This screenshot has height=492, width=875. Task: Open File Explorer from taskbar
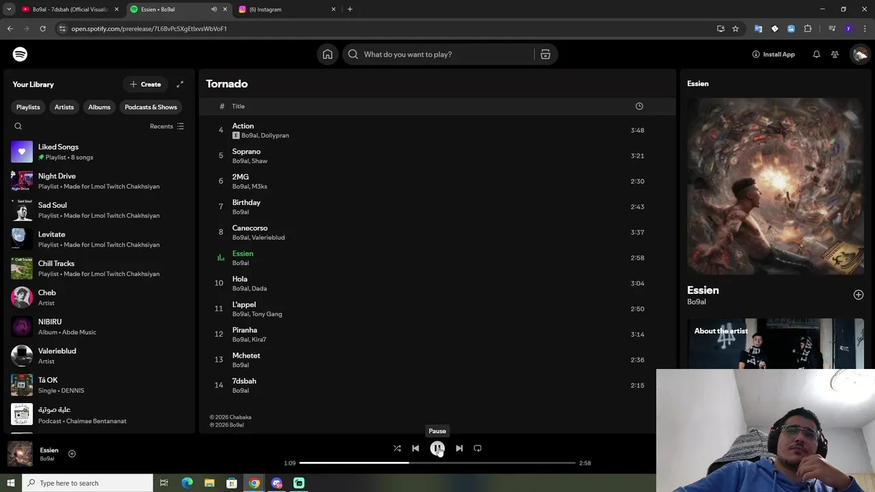[x=209, y=483]
